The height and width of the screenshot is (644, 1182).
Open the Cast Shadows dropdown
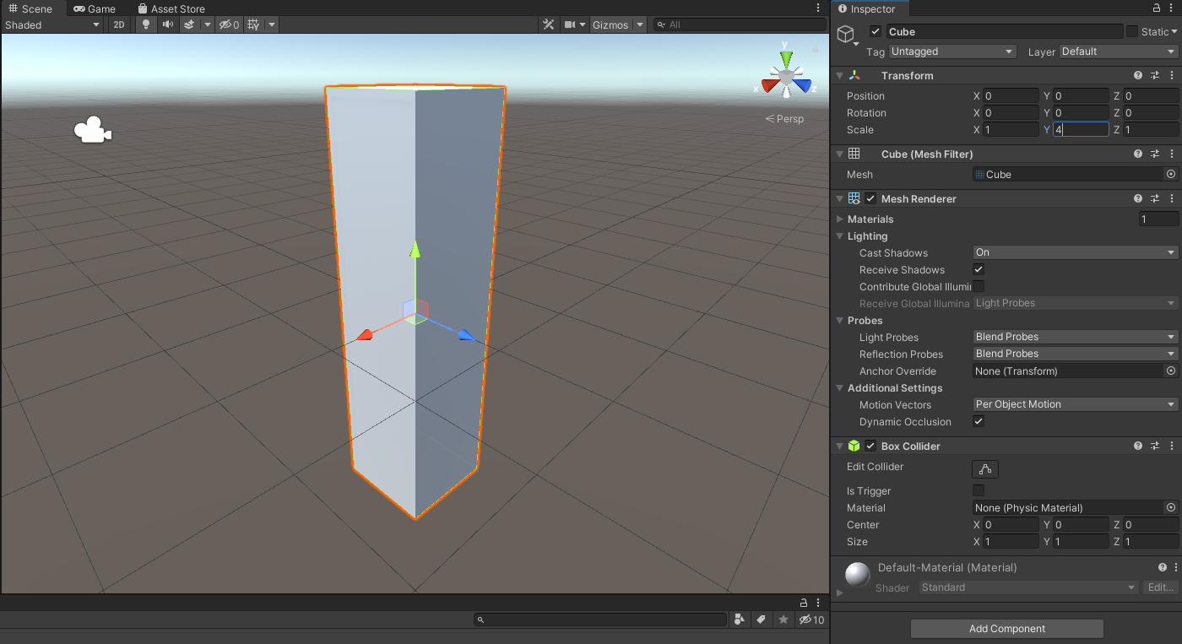coord(1076,252)
